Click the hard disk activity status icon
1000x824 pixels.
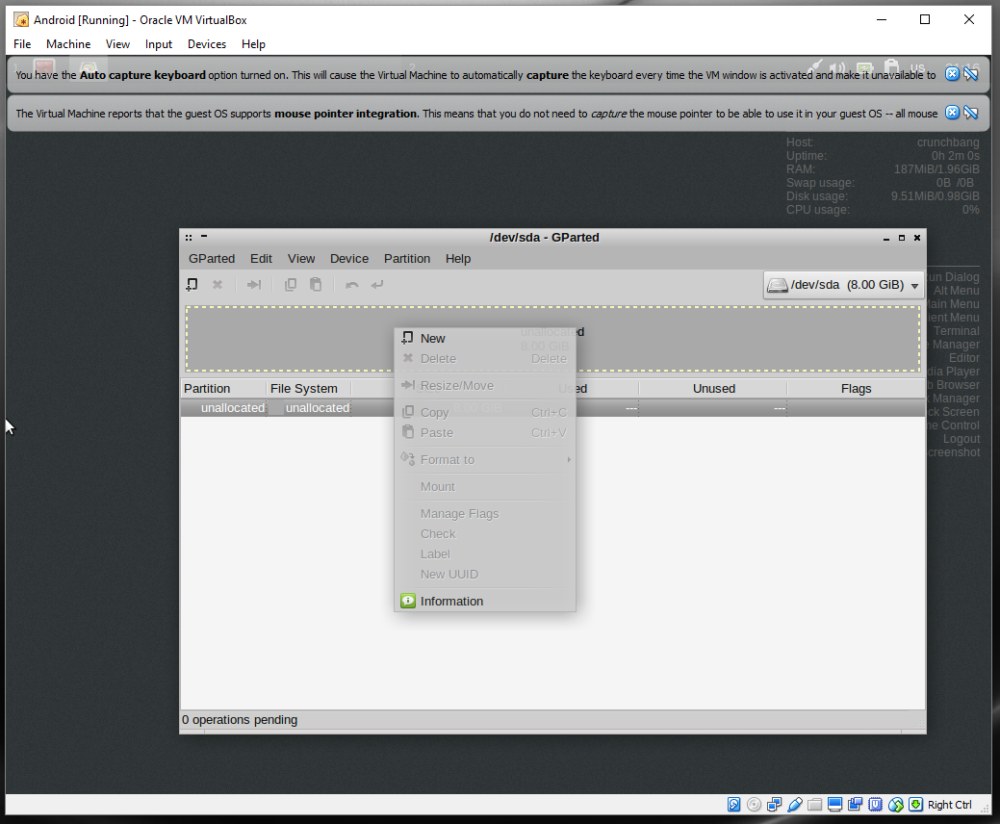(x=734, y=805)
